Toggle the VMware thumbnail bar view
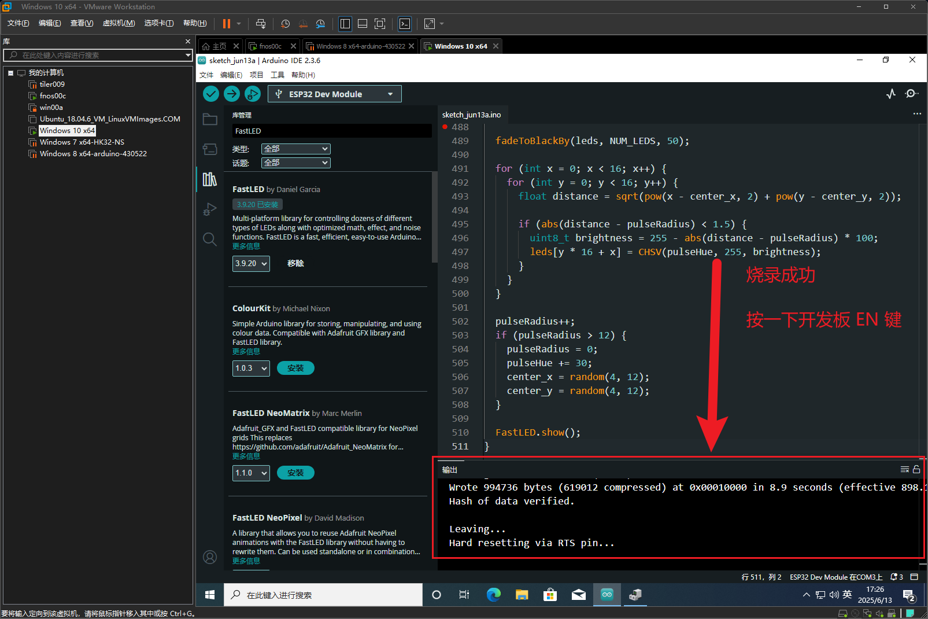Image resolution: width=928 pixels, height=619 pixels. tap(363, 24)
